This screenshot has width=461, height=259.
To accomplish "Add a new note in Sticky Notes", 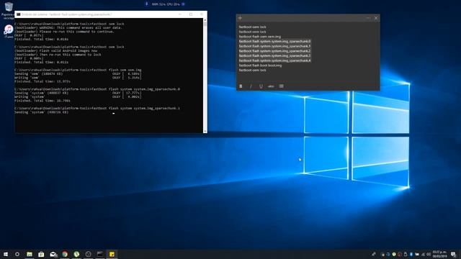I will (x=240, y=18).
